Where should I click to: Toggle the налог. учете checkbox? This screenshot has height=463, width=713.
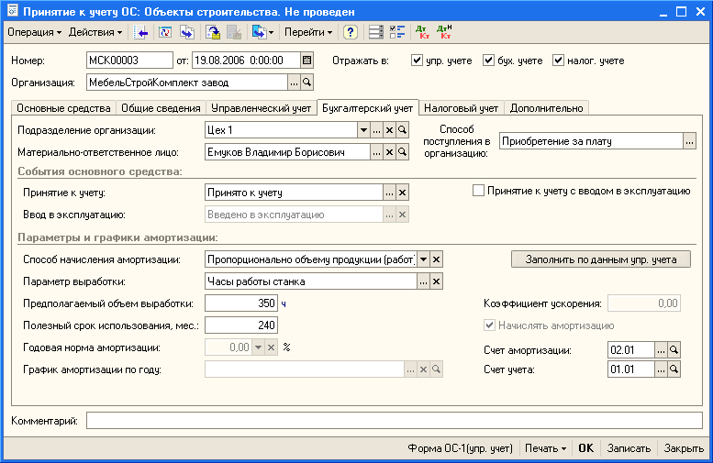click(x=558, y=60)
